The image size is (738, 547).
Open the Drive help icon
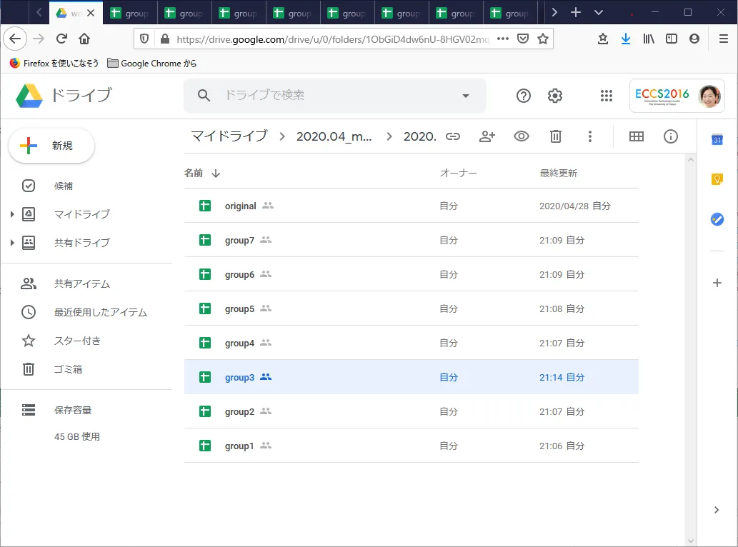[x=524, y=96]
